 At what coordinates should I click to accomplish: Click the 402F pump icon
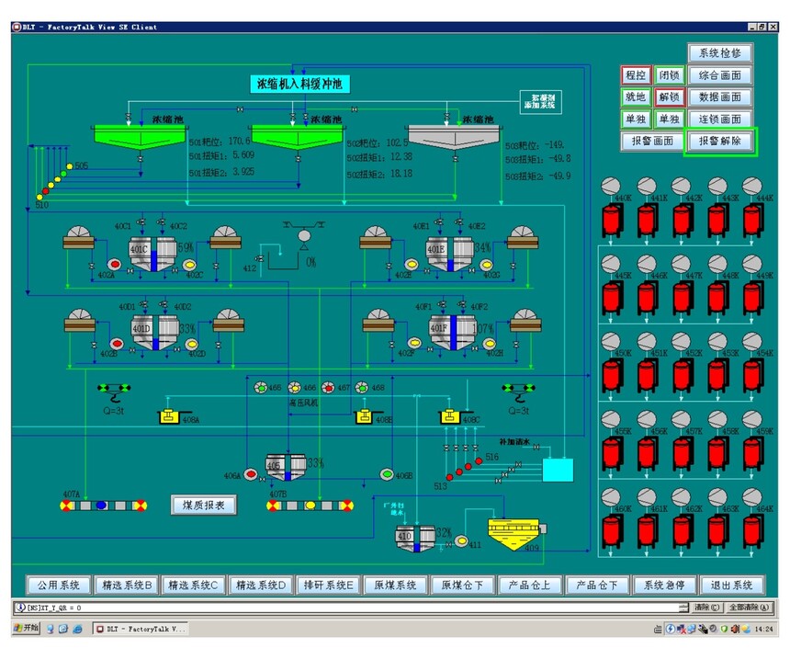click(414, 343)
